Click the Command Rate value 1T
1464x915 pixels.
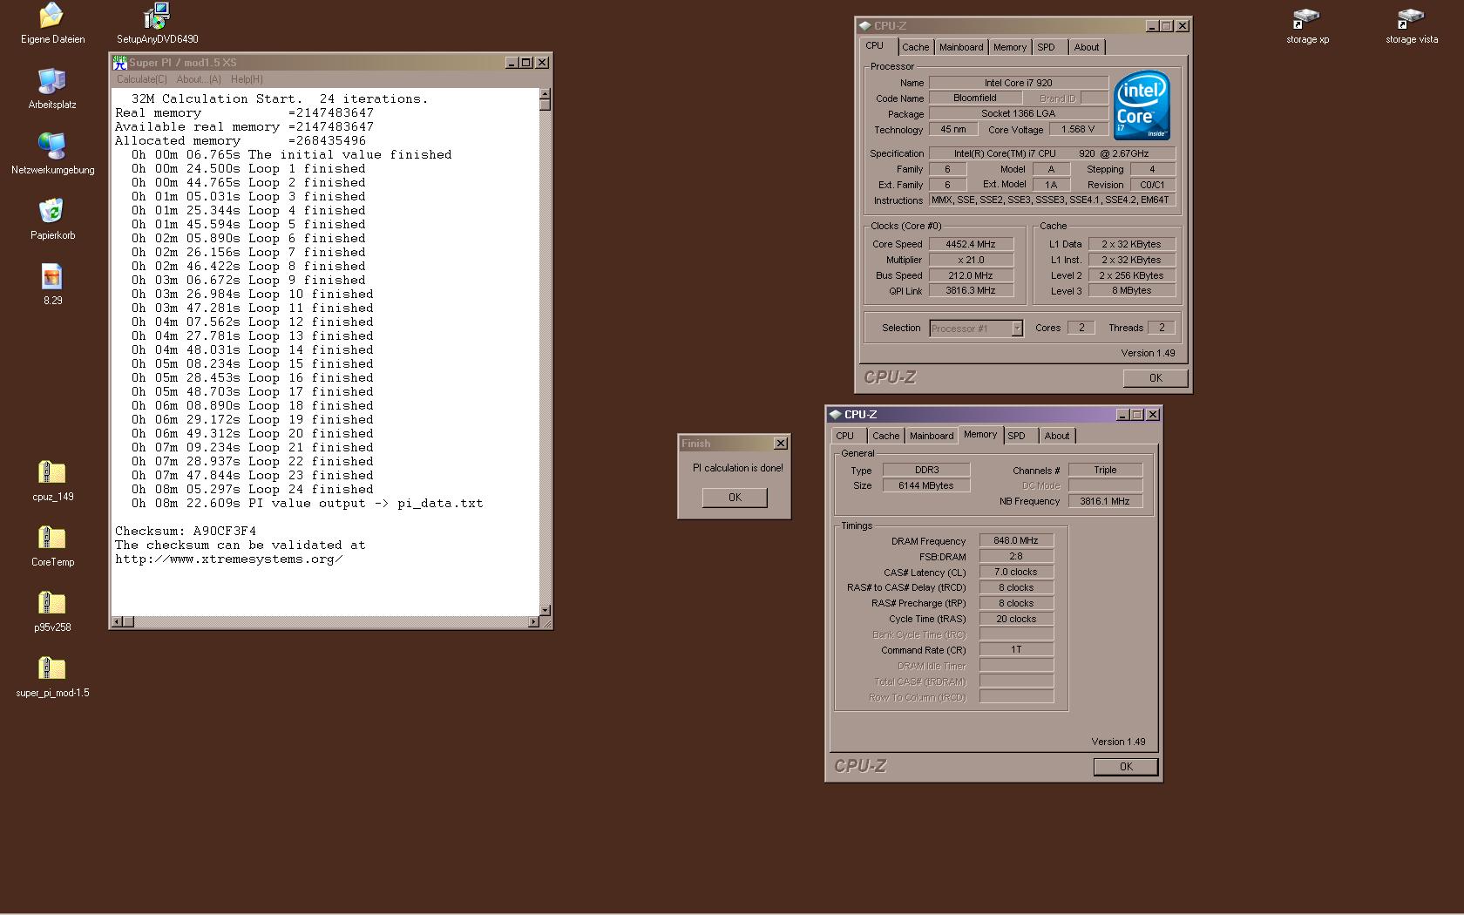(1016, 650)
